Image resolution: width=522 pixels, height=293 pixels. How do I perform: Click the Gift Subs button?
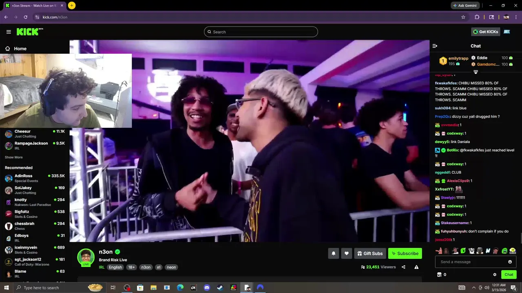pyautogui.click(x=370, y=254)
